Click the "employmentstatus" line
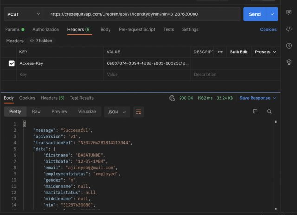297x215 pixels. pos(82,174)
